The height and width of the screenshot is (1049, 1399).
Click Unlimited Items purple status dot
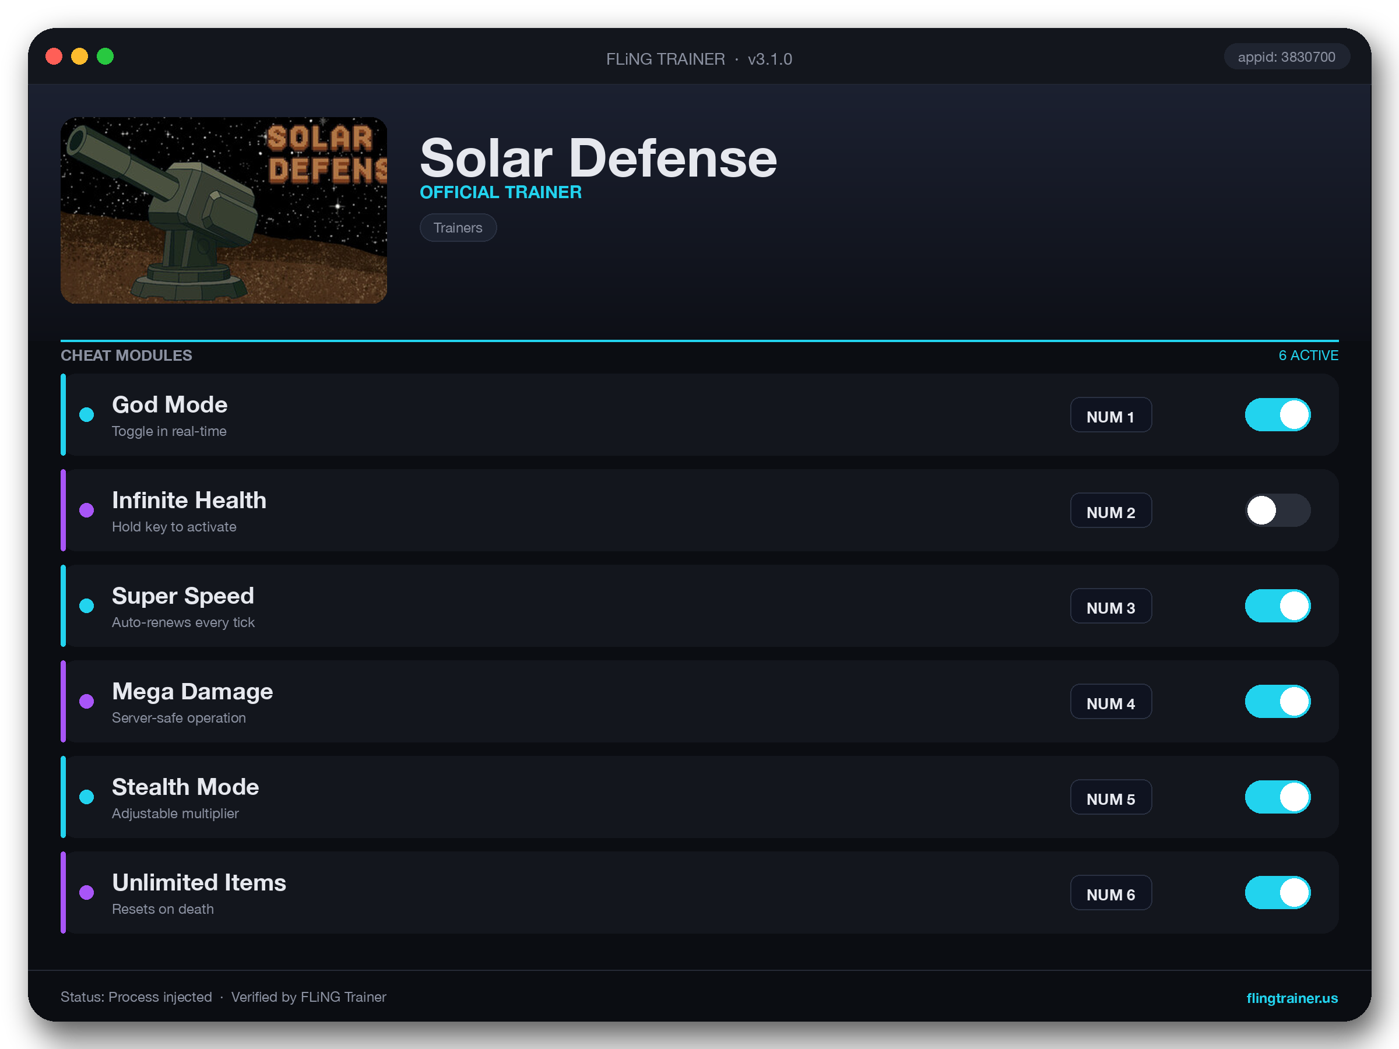tap(87, 892)
